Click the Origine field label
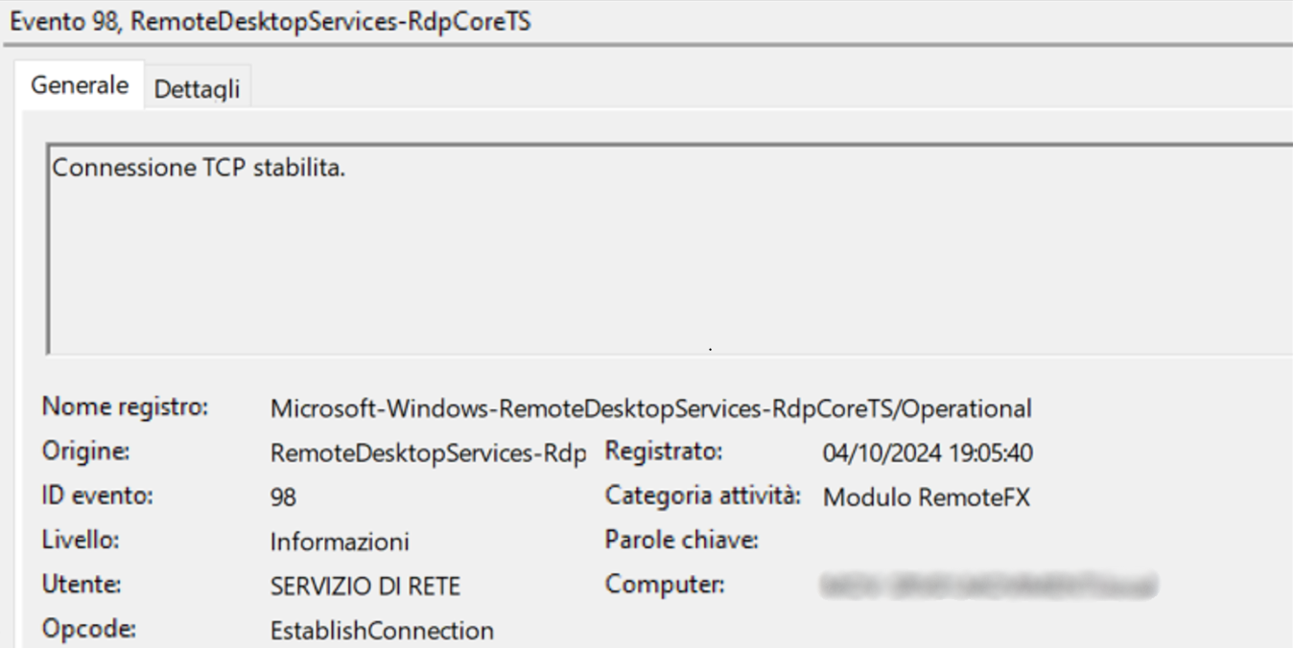This screenshot has width=1293, height=648. point(85,451)
